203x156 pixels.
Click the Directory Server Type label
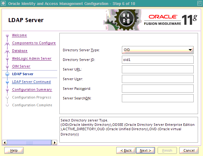coord(81,50)
